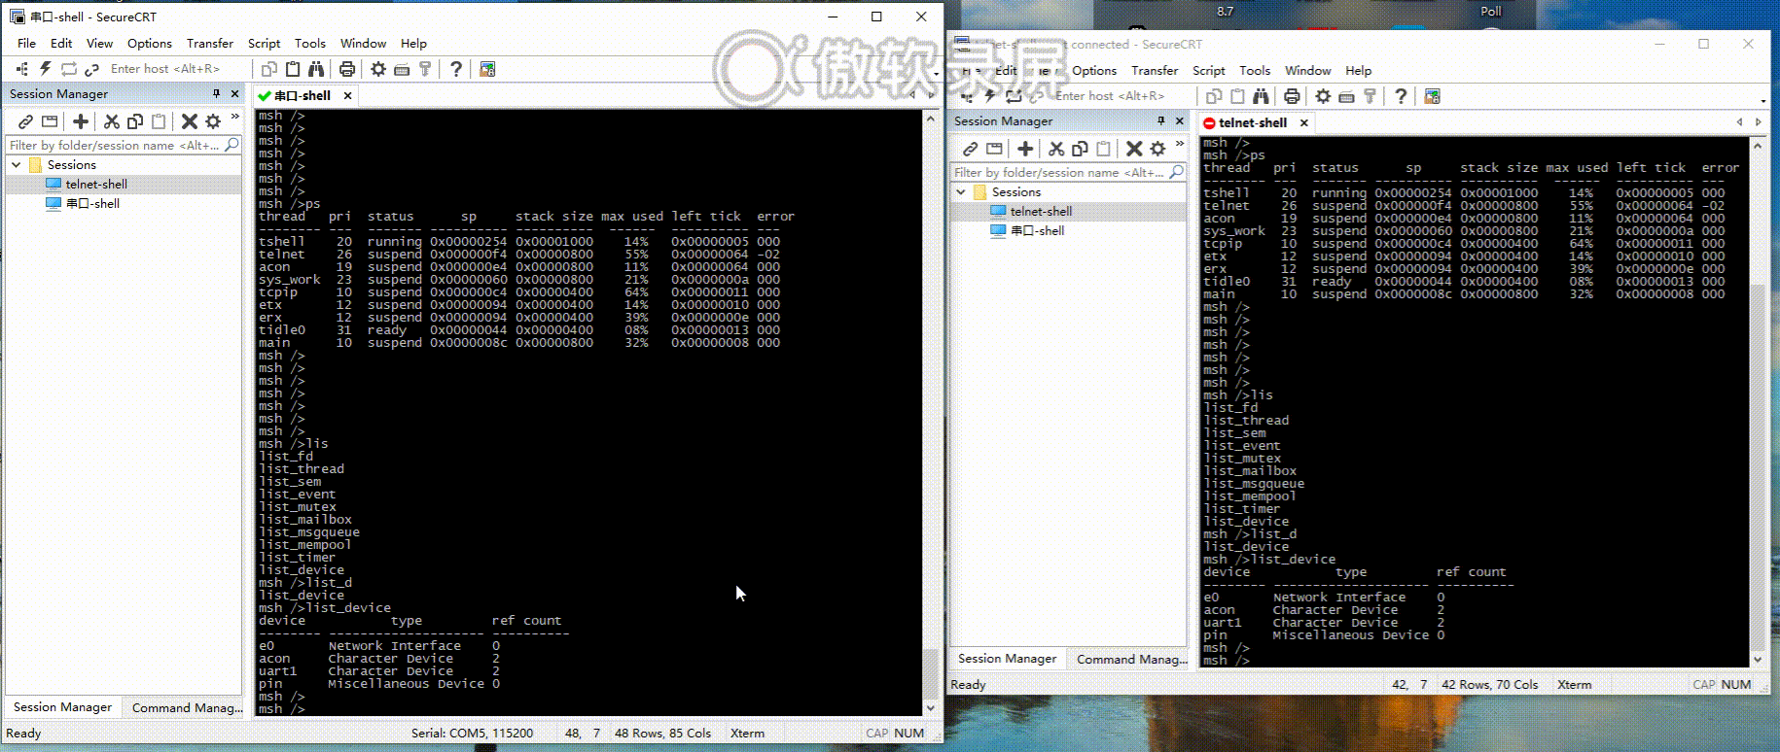This screenshot has height=752, width=1780.
Task: Click scissors cut icon in telnet Session Manager
Action: coord(1056,149)
